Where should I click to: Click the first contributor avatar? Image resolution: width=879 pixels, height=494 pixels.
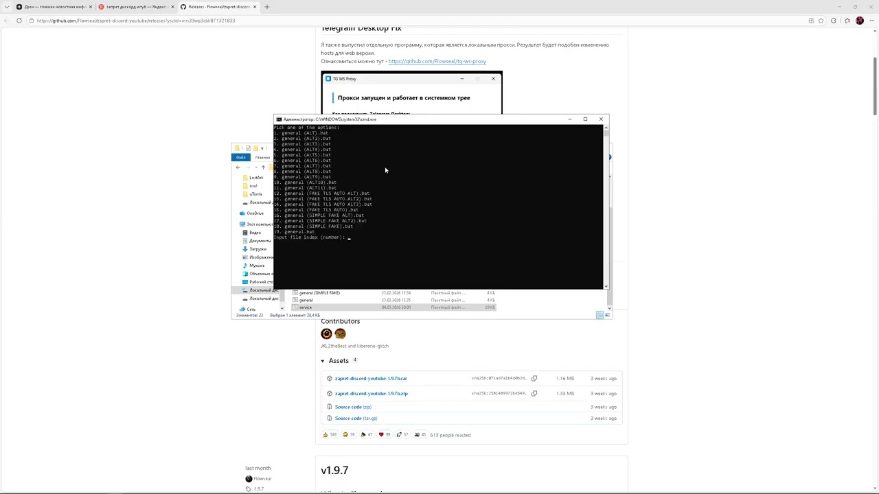(x=326, y=333)
